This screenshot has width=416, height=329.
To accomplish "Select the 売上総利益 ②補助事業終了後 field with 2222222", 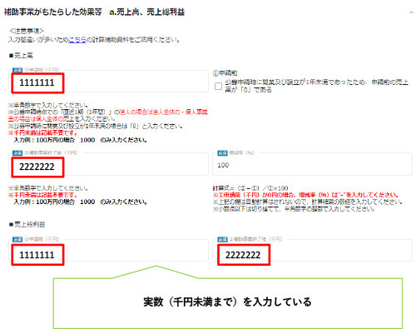I will coord(312,250).
